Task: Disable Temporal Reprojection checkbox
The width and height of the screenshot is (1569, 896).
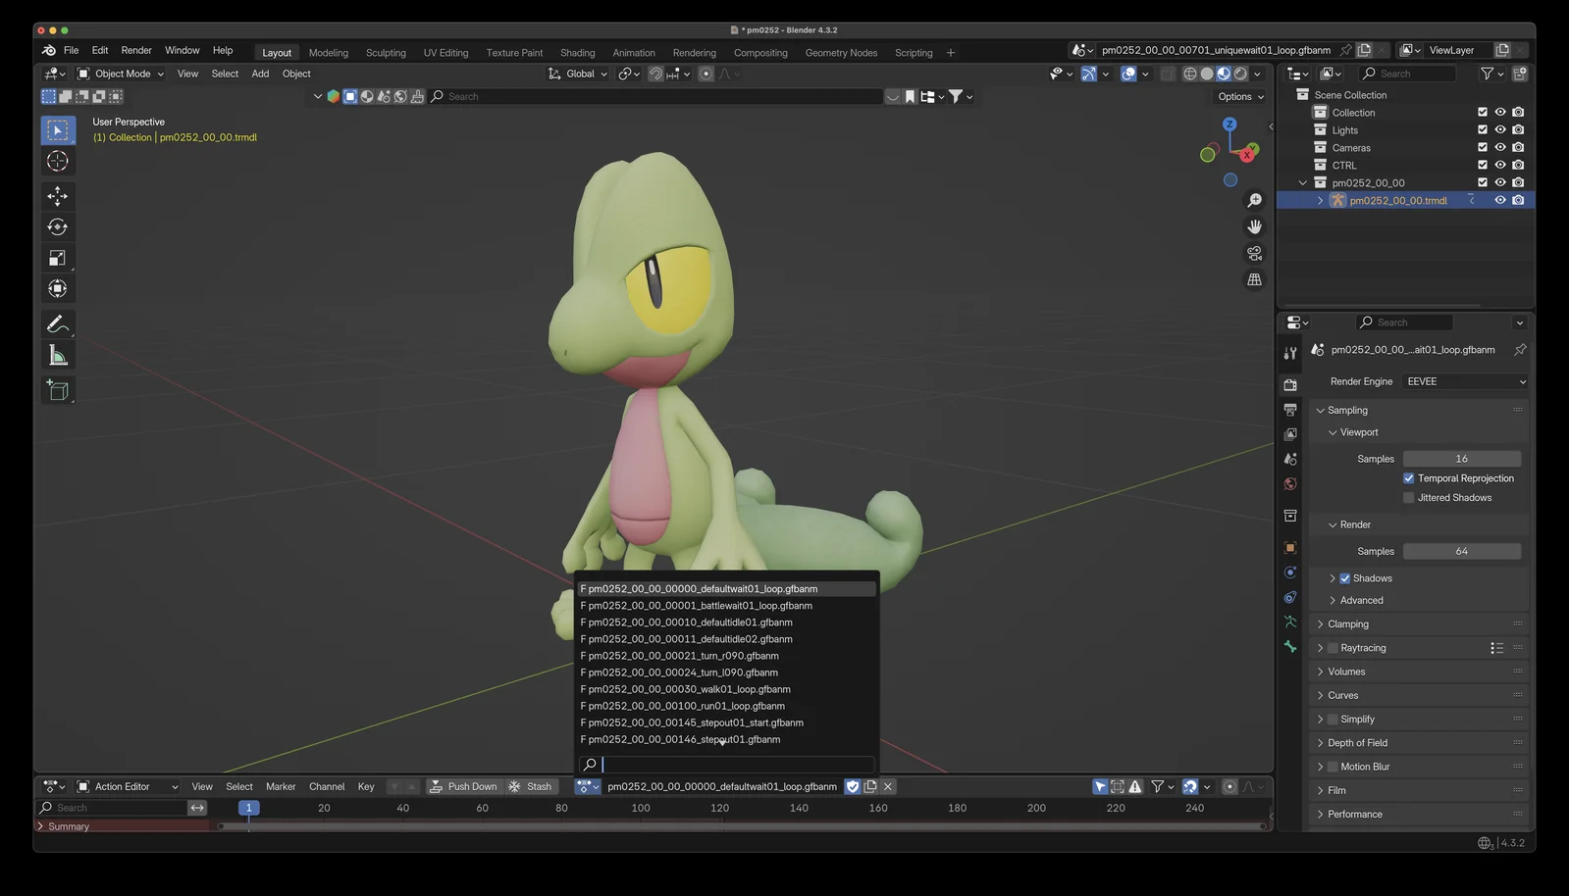Action: (1409, 478)
